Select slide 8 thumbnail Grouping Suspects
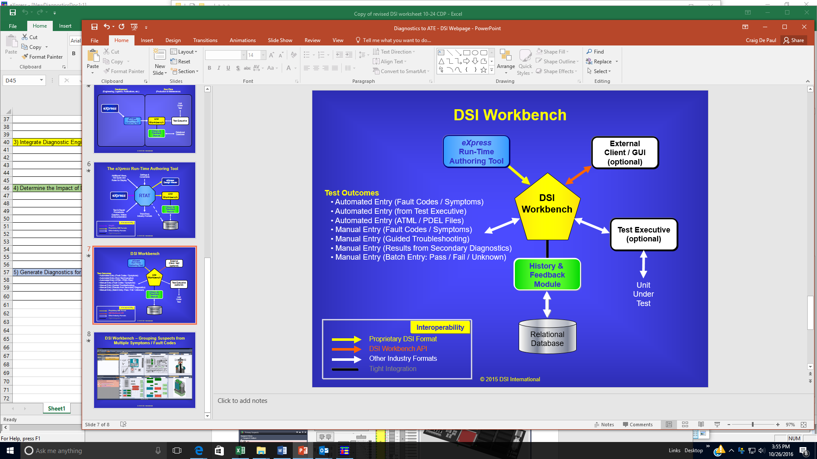 click(145, 370)
